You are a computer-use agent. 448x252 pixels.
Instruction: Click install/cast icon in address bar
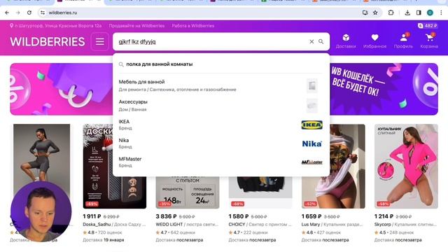coord(365,13)
